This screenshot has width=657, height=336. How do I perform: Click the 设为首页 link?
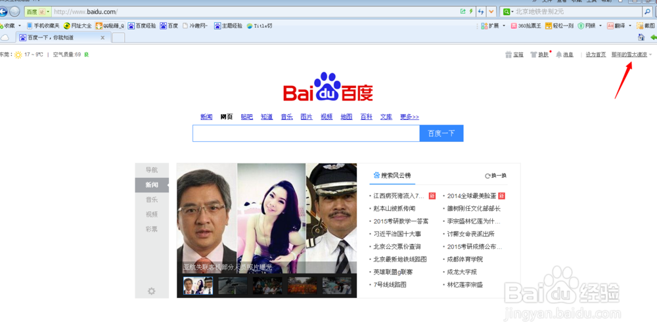596,54
